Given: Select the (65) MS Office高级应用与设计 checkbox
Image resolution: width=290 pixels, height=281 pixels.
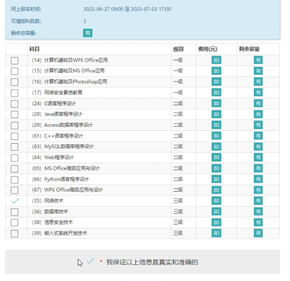Looking at the screenshot, I should (14, 169).
